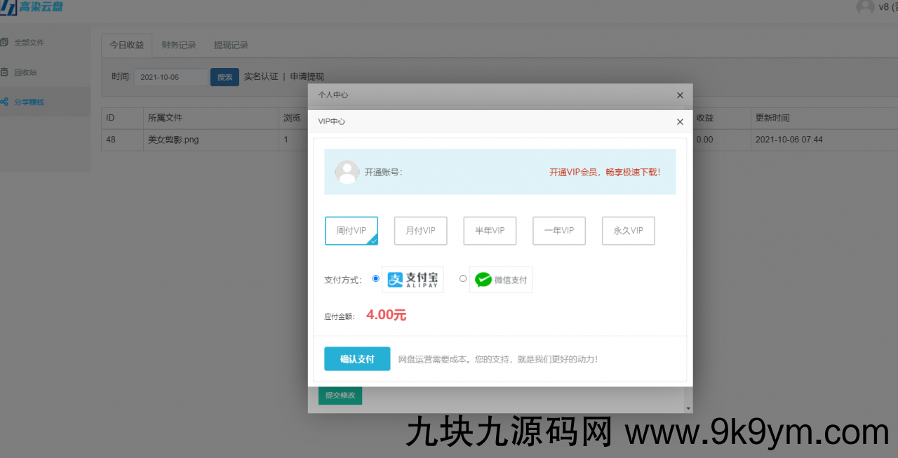
Task: Click the Alipay logo
Action: tap(413, 280)
